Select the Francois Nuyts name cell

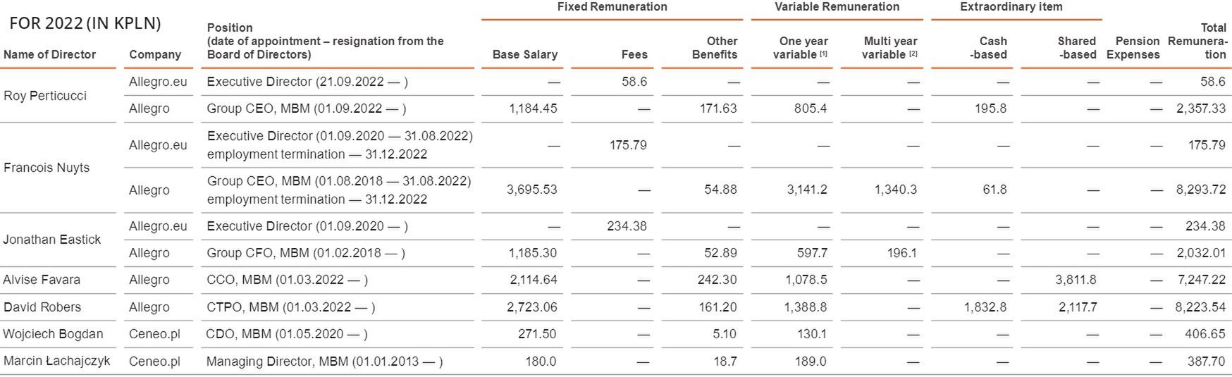[47, 168]
